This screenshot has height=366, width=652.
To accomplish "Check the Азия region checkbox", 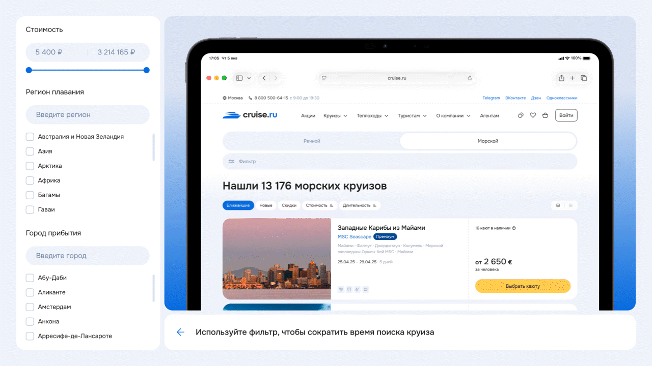I will point(30,151).
